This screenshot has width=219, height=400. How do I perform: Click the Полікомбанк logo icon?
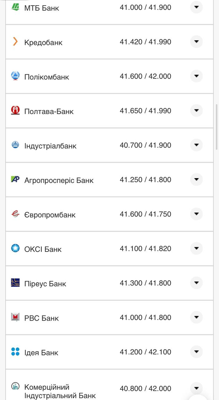point(15,76)
